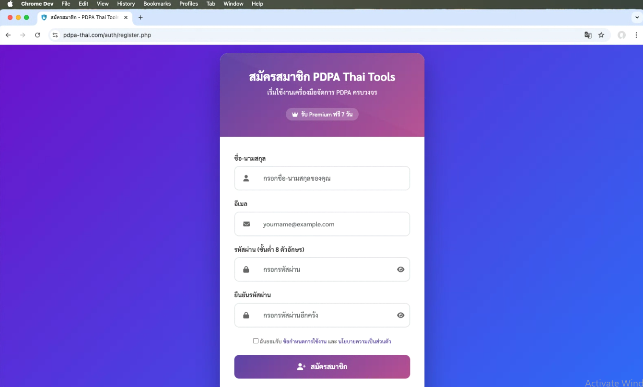This screenshot has height=387, width=643.
Task: Click the bookmark star icon
Action: pyautogui.click(x=601, y=35)
